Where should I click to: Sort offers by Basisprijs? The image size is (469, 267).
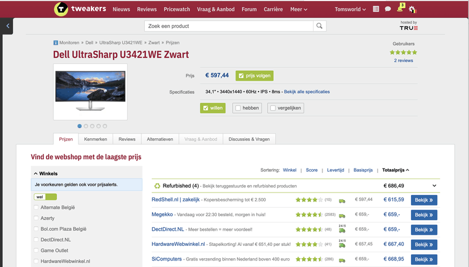363,170
